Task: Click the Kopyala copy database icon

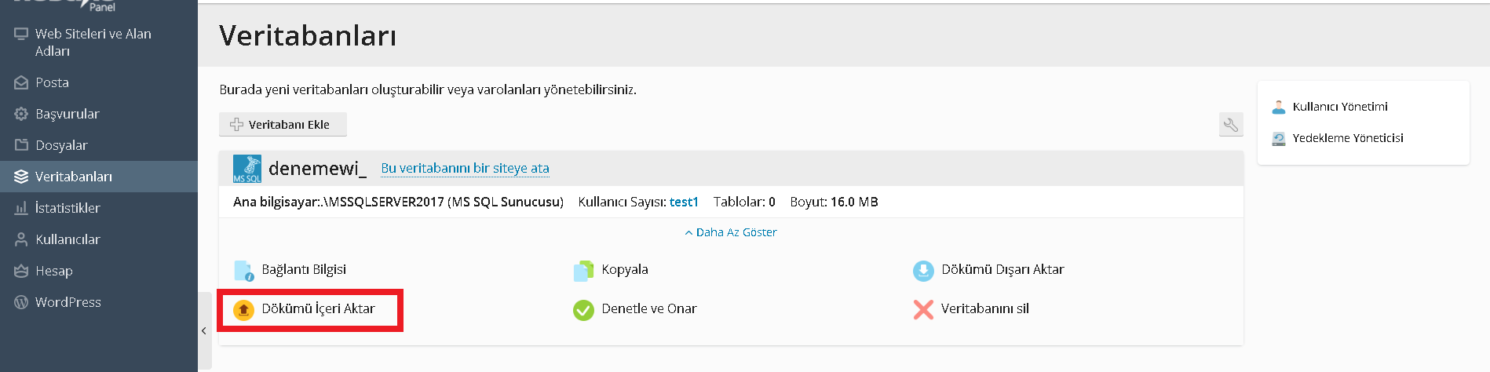Action: click(583, 271)
